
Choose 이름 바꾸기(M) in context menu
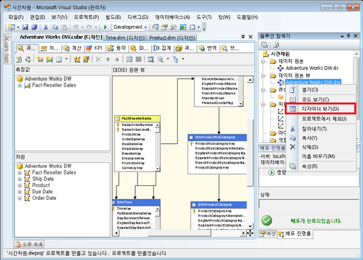[x=321, y=156]
